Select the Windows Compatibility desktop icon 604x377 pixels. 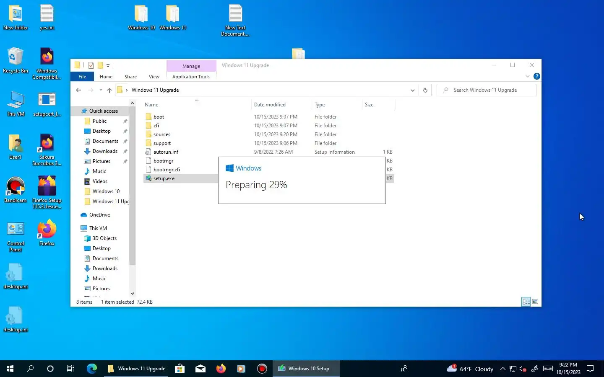(47, 63)
